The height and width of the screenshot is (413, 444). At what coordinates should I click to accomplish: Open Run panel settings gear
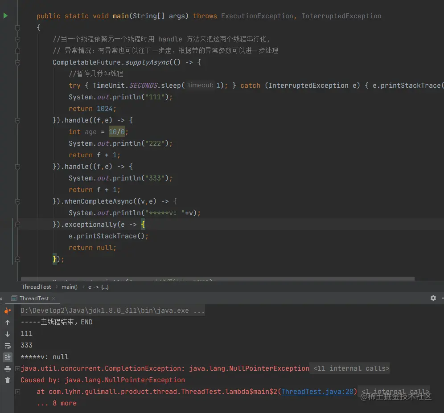click(x=433, y=298)
